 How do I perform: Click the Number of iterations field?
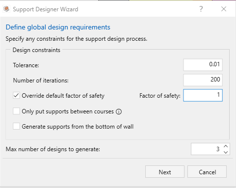(x=203, y=80)
